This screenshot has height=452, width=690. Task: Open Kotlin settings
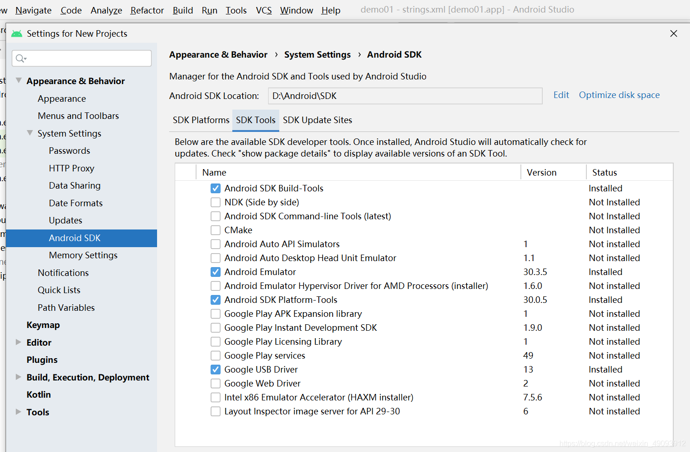39,394
